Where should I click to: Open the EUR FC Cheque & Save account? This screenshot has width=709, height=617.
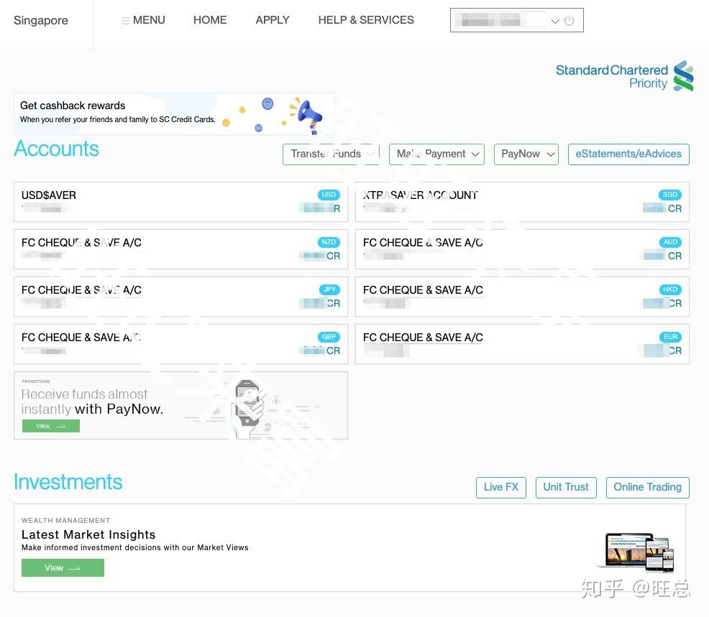[x=522, y=344]
